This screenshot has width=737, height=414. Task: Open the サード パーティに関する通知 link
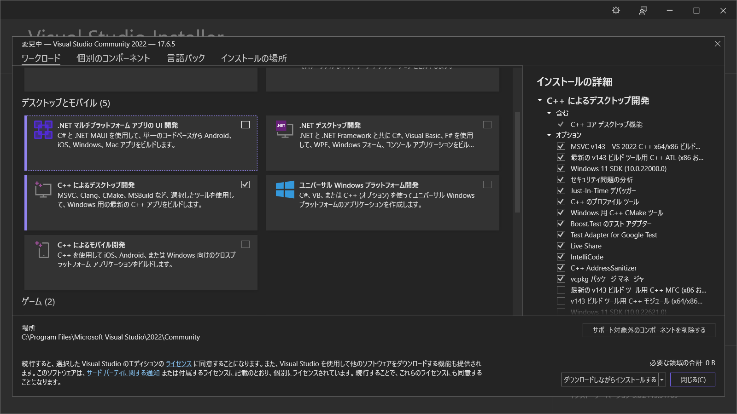pyautogui.click(x=123, y=373)
